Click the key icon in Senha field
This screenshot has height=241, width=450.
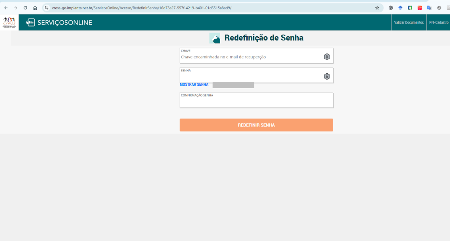(x=327, y=76)
